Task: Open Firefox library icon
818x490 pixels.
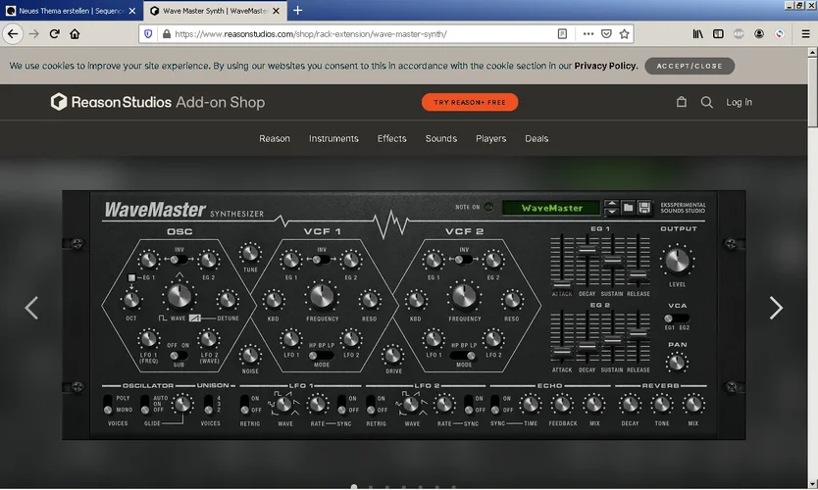Action: click(x=697, y=34)
